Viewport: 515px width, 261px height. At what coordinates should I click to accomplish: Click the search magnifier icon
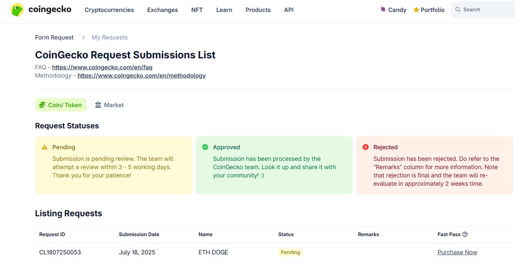click(x=458, y=9)
